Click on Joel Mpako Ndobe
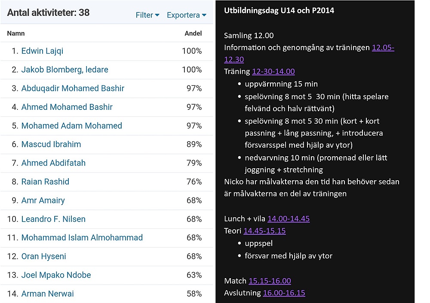This screenshot has width=430, height=303. pyautogui.click(x=56, y=275)
